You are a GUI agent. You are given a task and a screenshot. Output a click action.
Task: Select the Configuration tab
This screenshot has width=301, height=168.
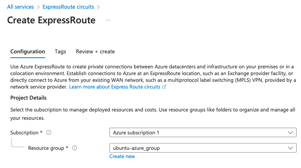[x=28, y=51]
